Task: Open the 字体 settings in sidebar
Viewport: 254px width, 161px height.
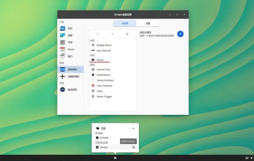Action: coord(70,42)
